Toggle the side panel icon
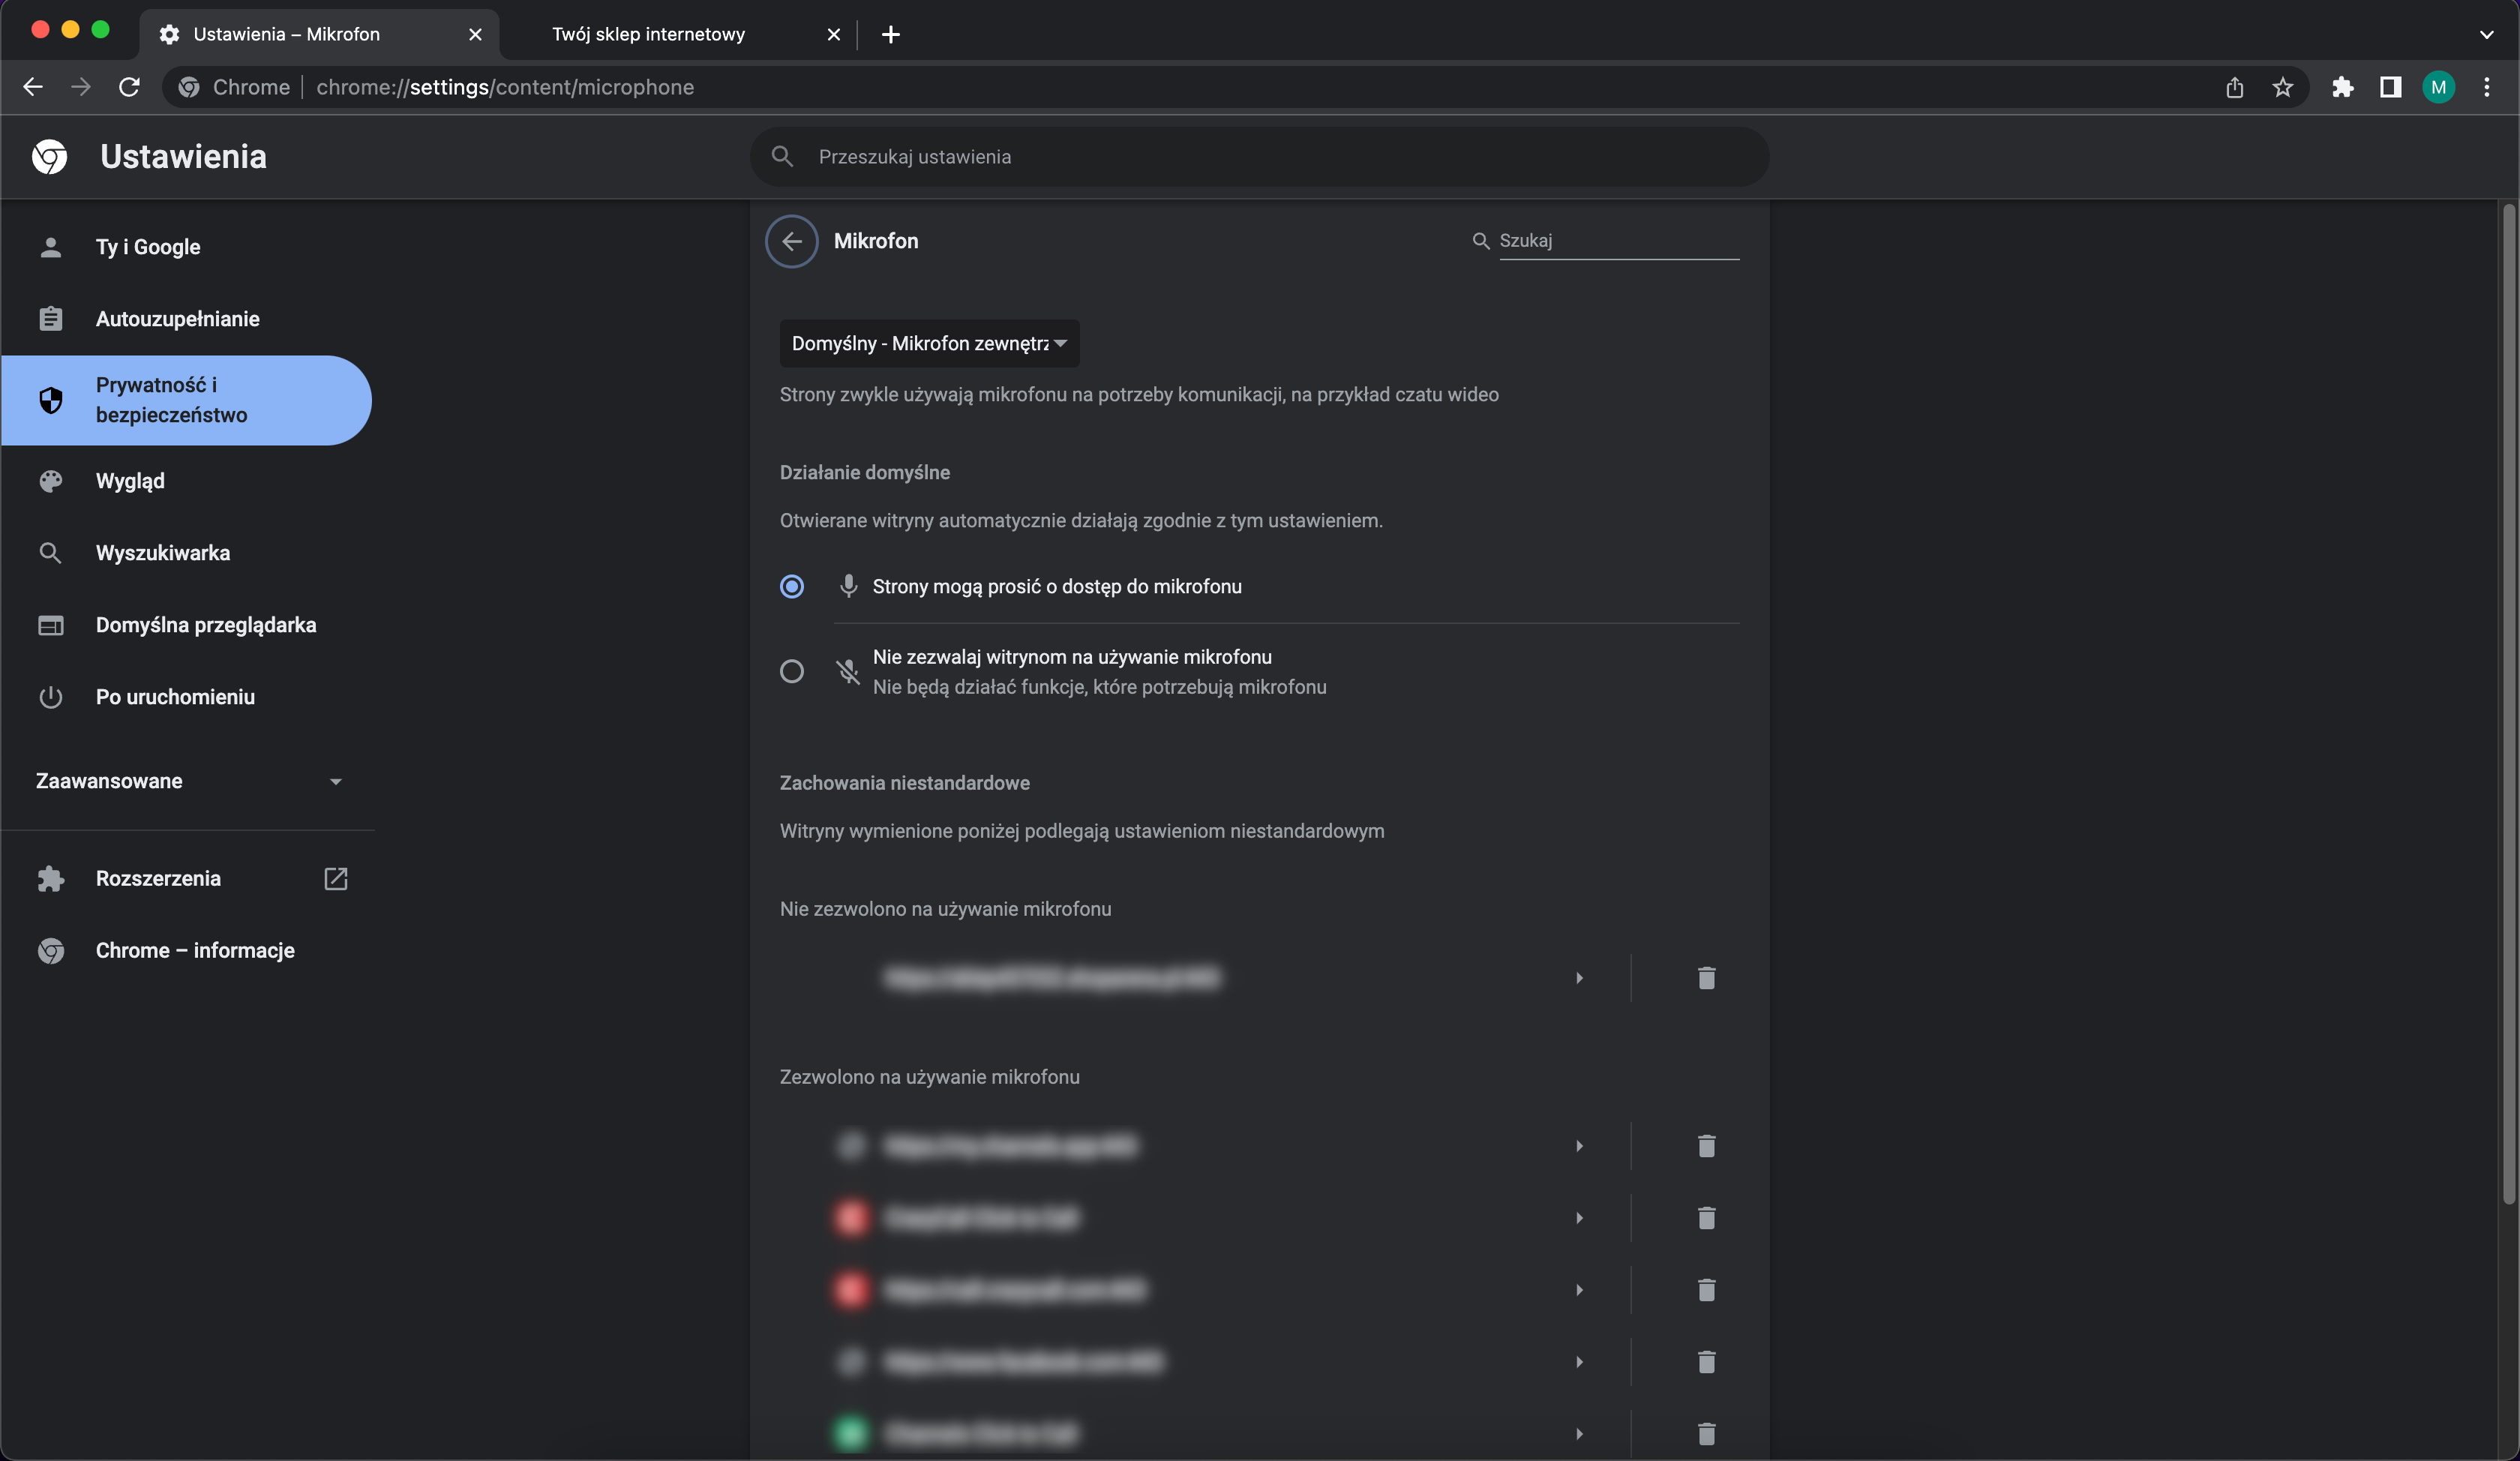This screenshot has width=2520, height=1461. (x=2390, y=87)
